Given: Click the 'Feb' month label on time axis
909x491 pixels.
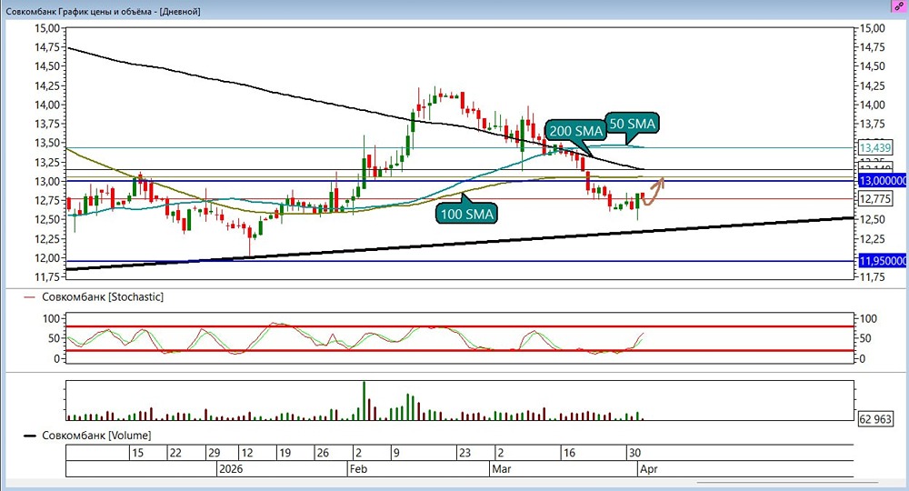Looking at the screenshot, I should [x=358, y=468].
